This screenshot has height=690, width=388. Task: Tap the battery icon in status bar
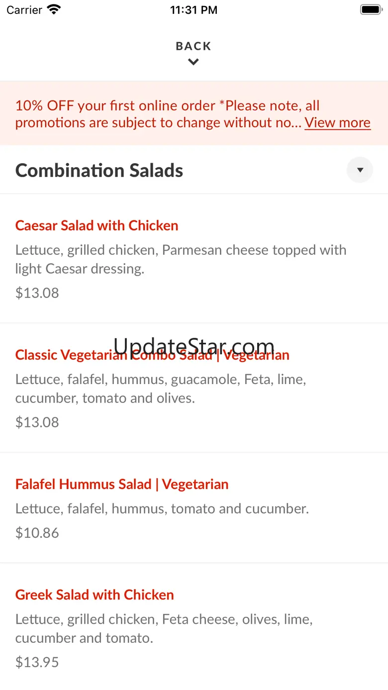click(x=370, y=9)
